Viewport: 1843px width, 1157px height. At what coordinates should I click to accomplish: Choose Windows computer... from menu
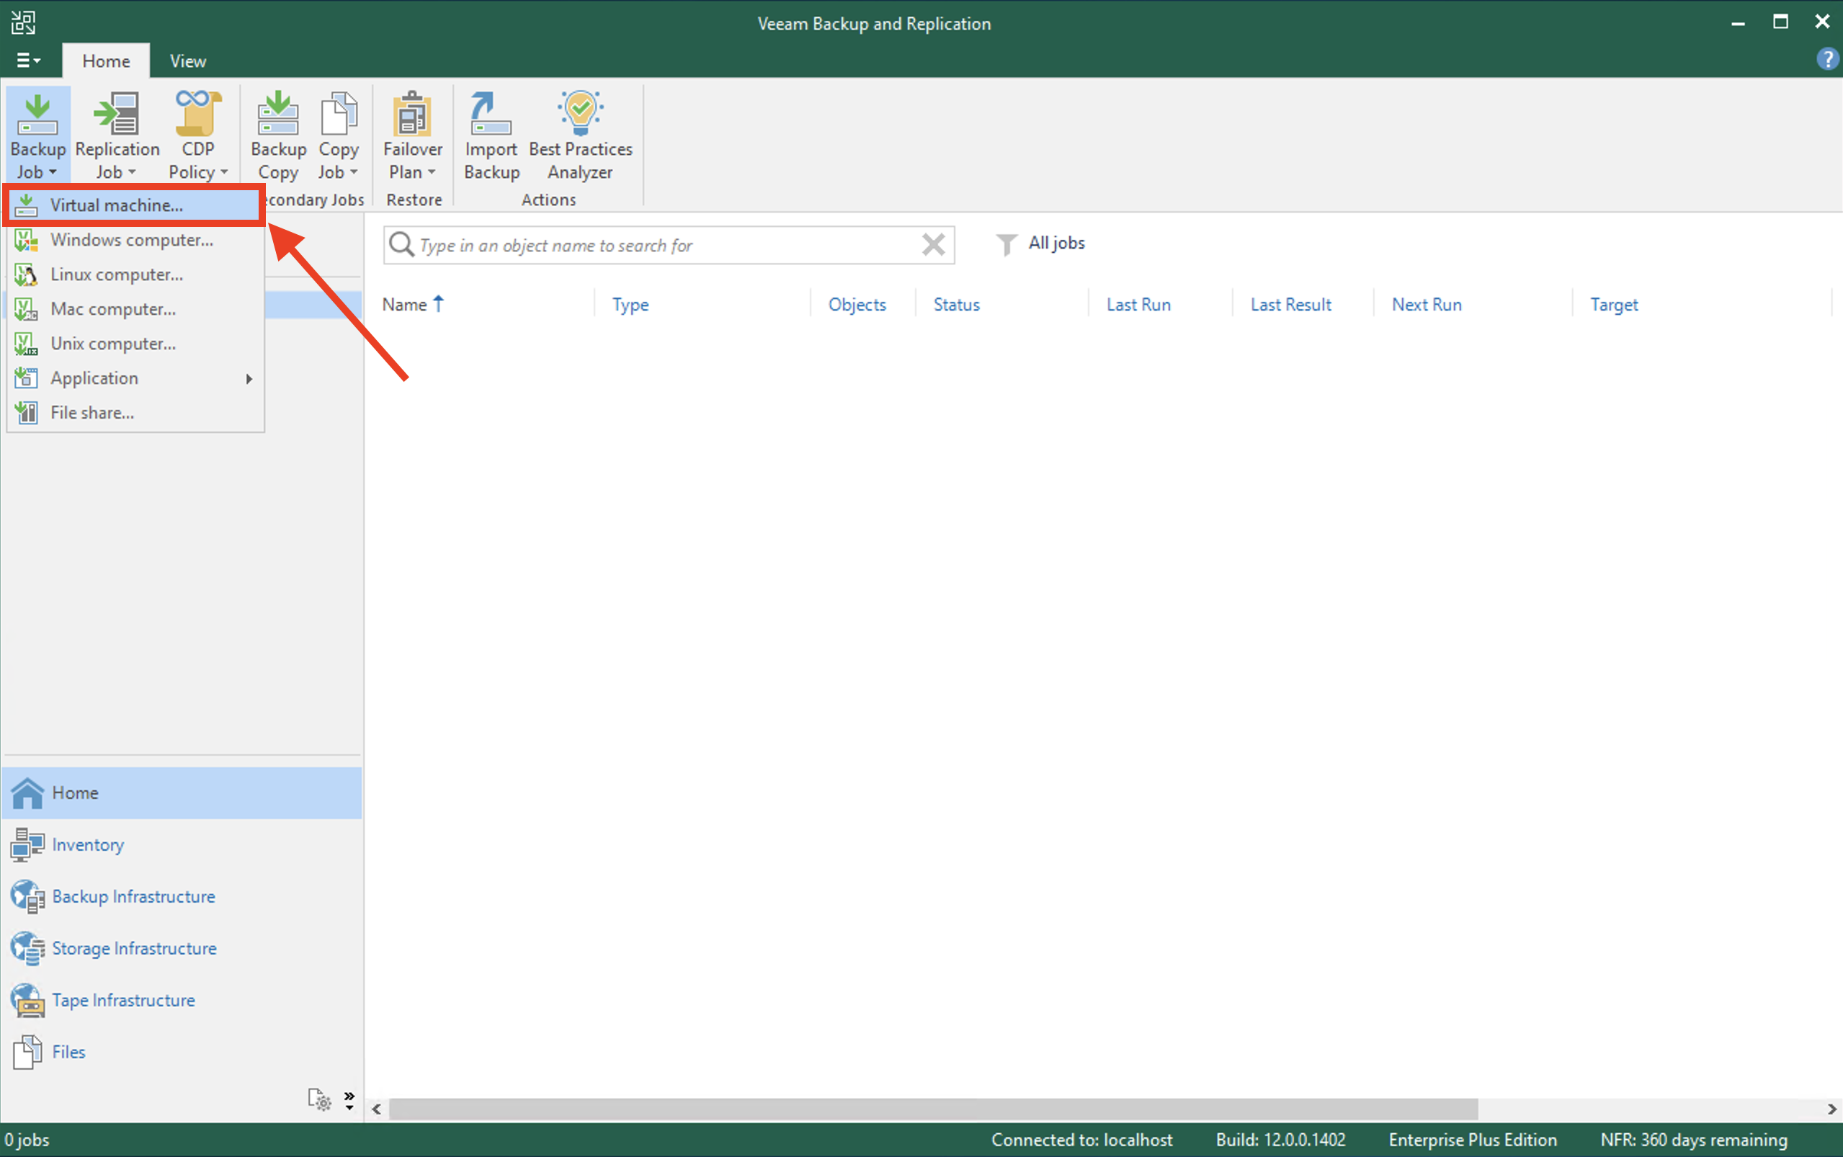click(135, 239)
